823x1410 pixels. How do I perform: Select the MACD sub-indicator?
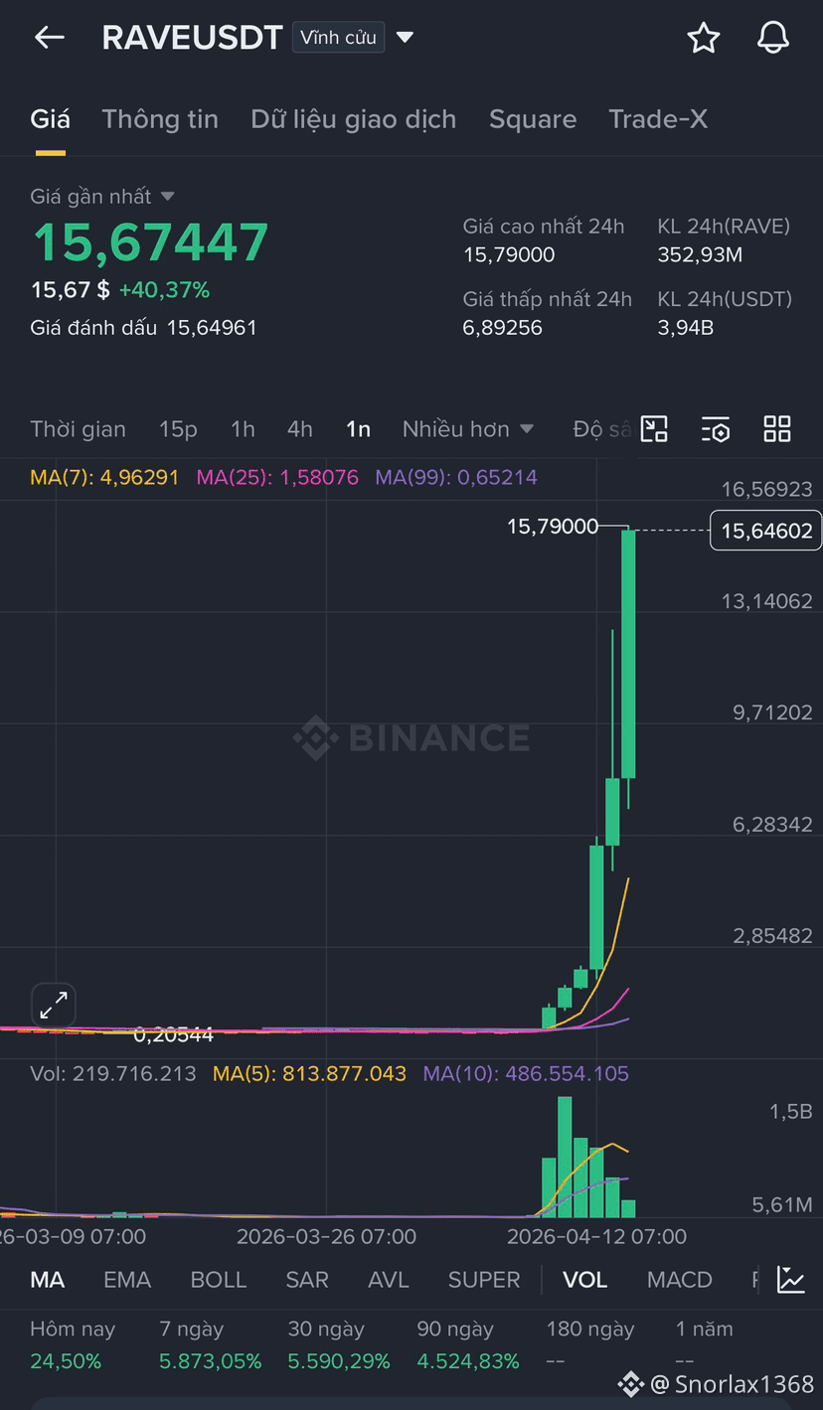(680, 1280)
